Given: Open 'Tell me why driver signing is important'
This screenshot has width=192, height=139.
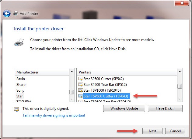Looking at the screenshot, I should [x=54, y=115].
